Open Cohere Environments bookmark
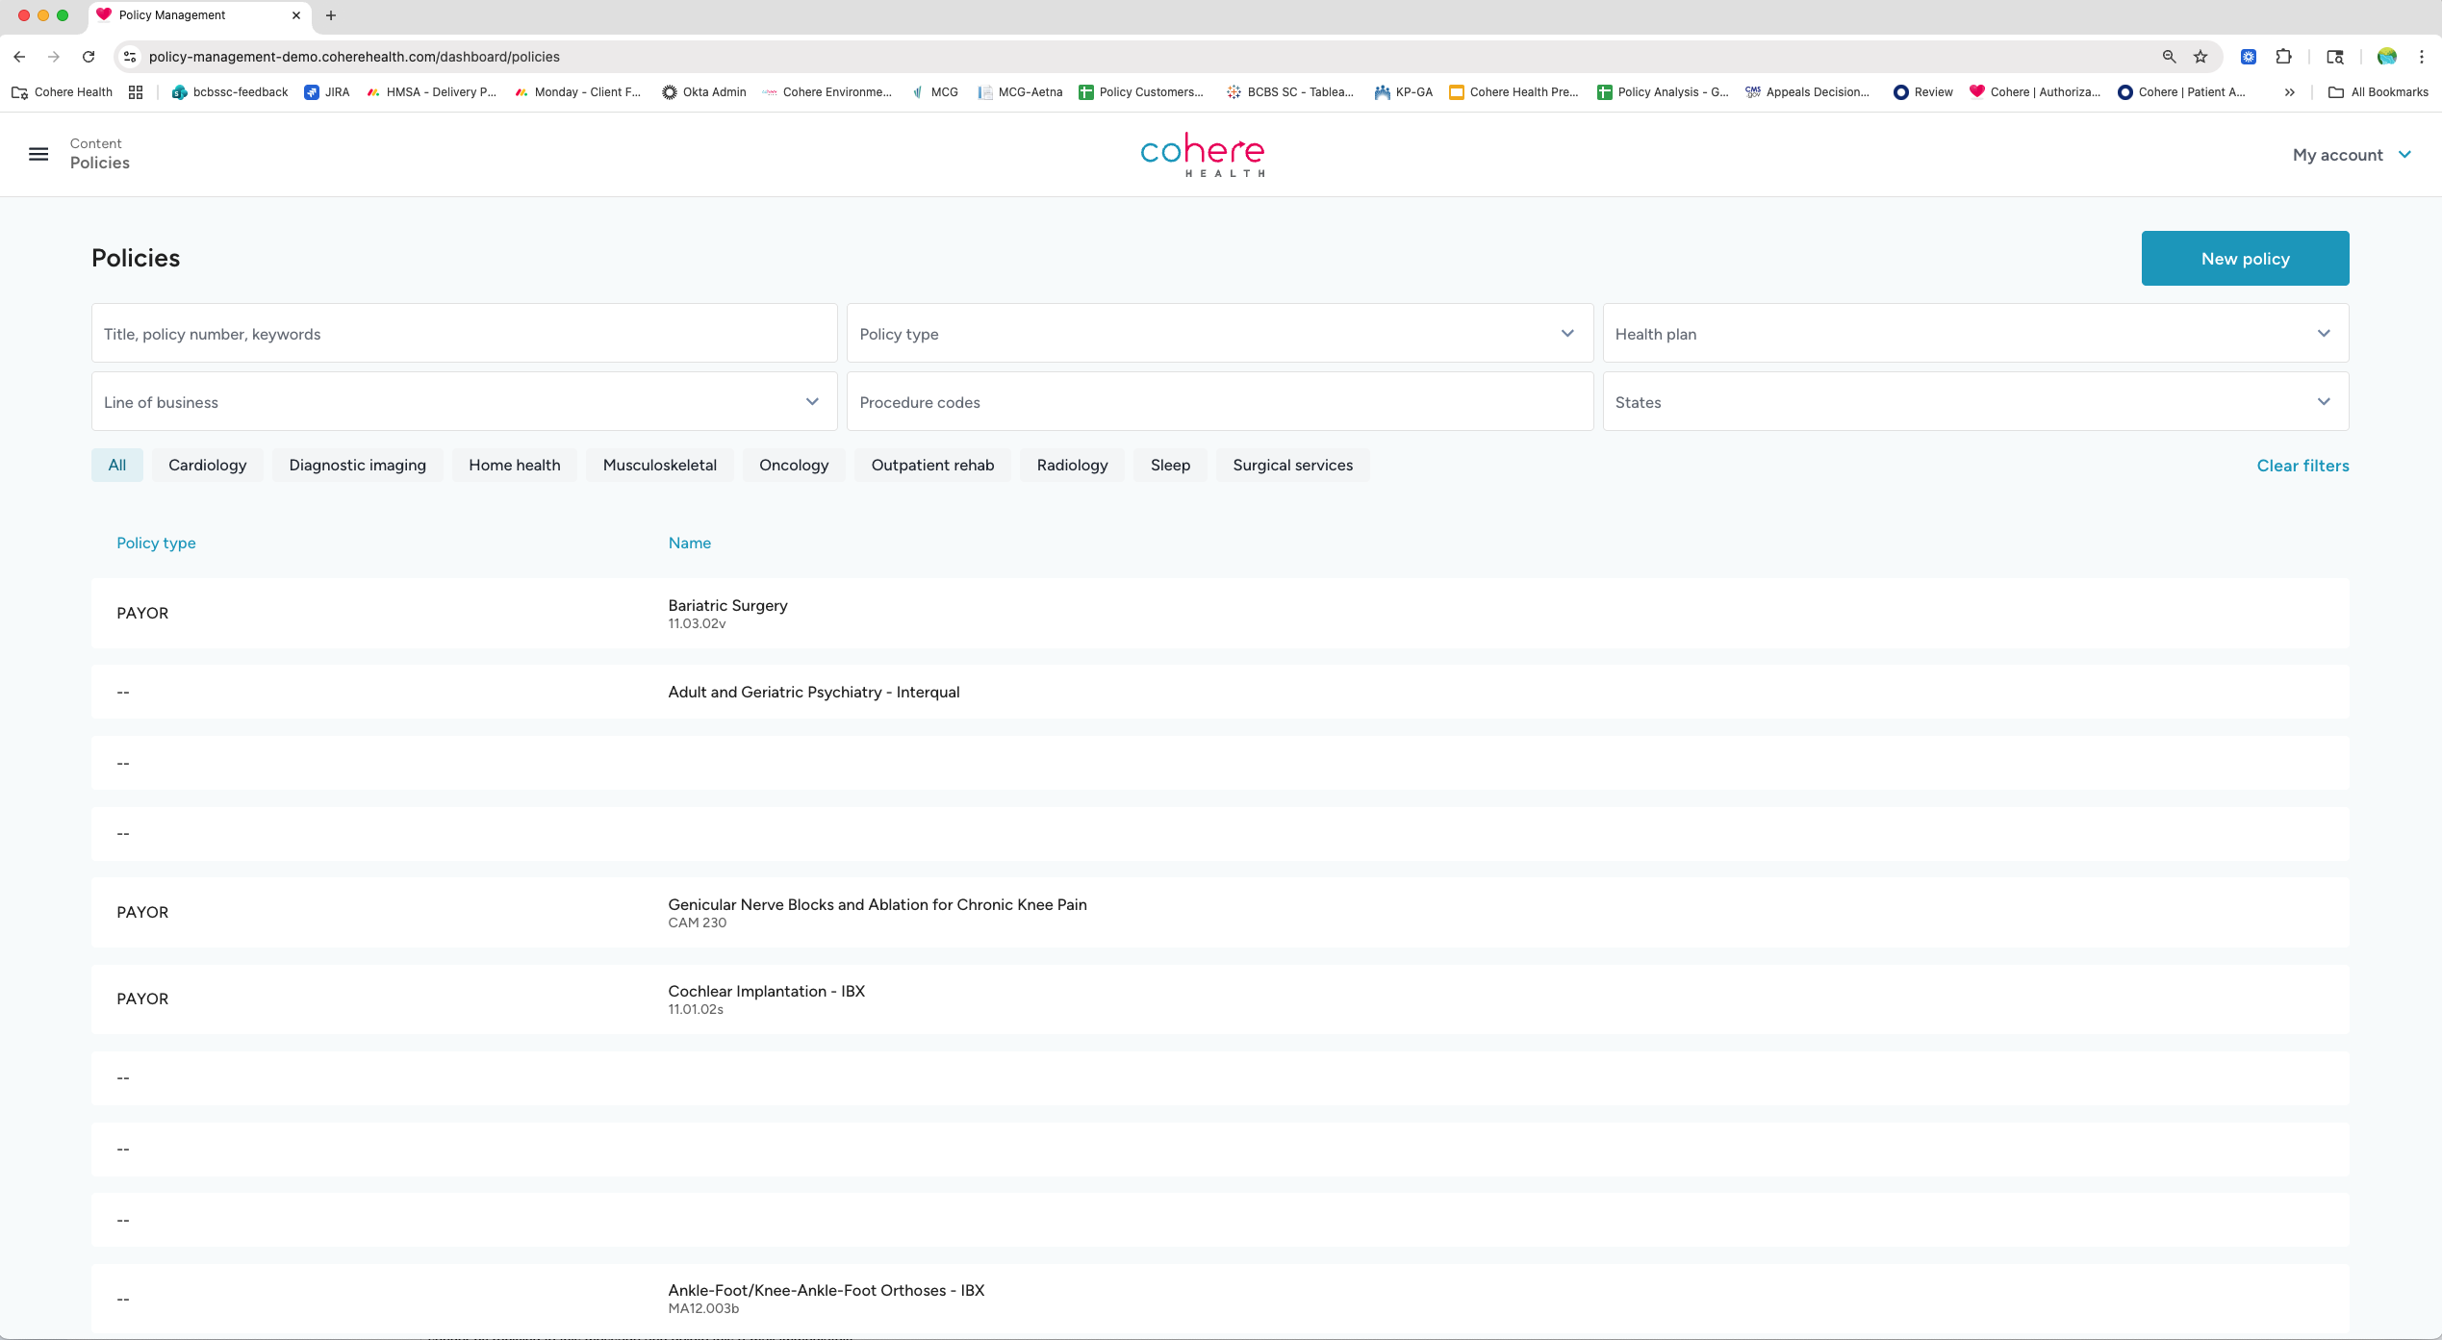Image resolution: width=2442 pixels, height=1340 pixels. (827, 92)
